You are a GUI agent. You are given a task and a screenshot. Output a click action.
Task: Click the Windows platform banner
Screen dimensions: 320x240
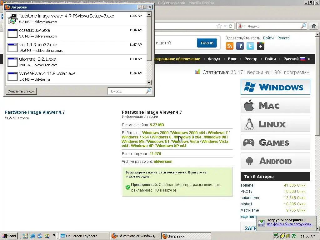[275, 87]
